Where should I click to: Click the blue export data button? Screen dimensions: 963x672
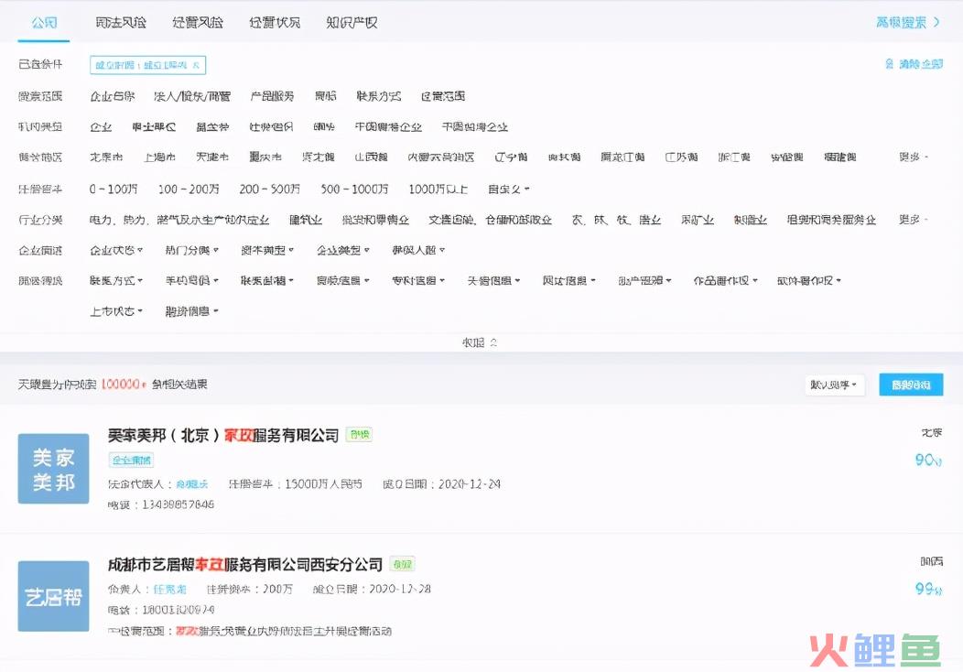[911, 385]
